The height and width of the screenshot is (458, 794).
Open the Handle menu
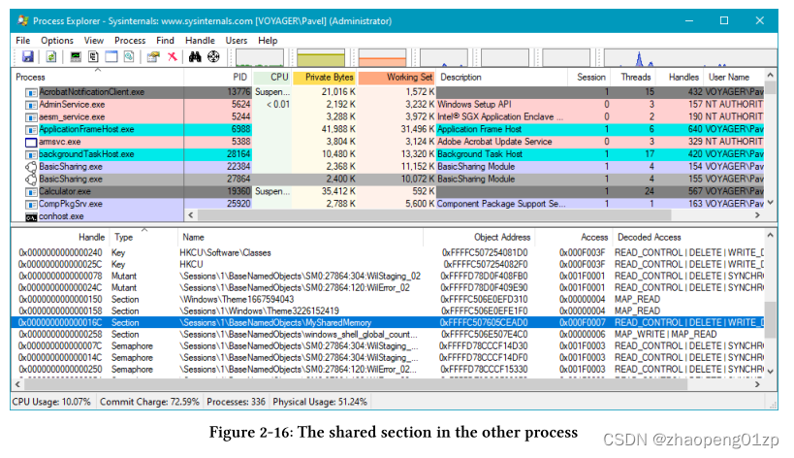200,41
